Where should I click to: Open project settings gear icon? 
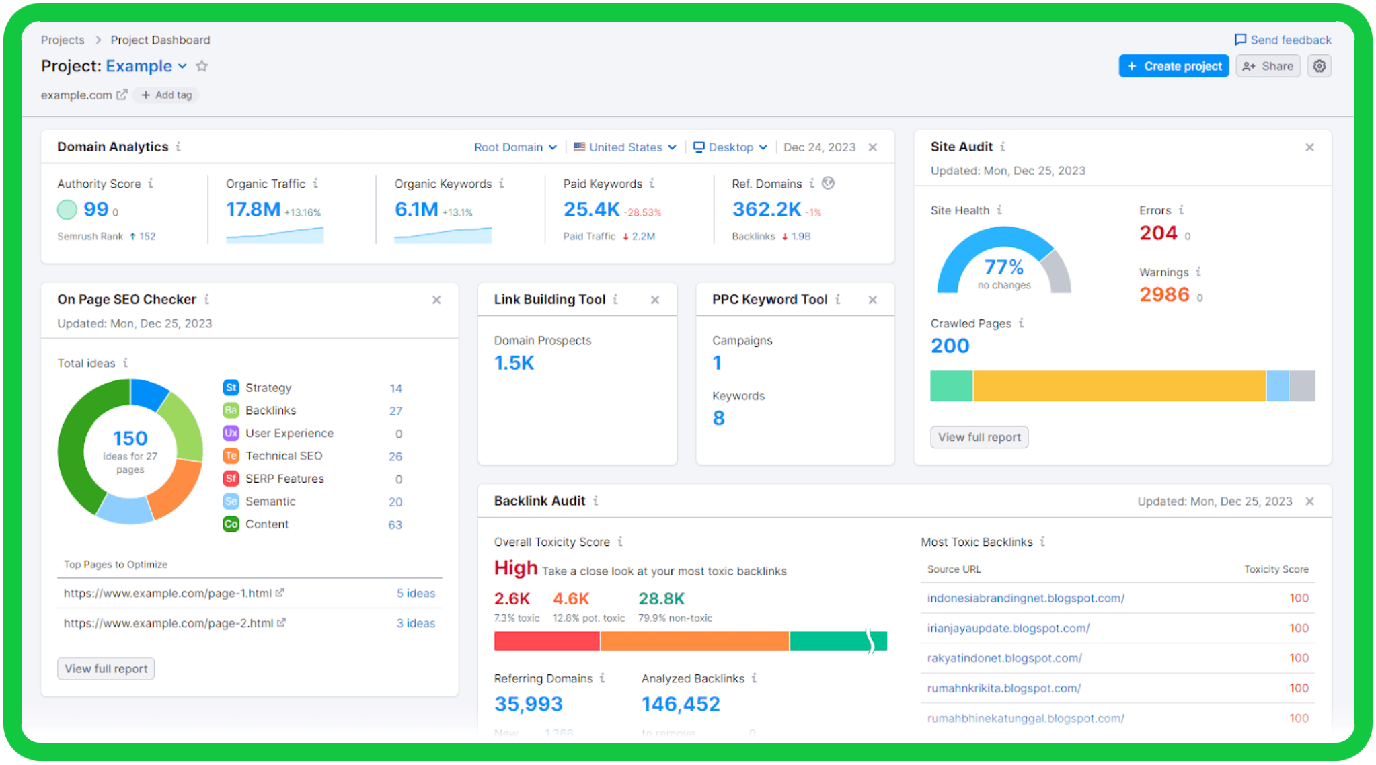coord(1319,66)
